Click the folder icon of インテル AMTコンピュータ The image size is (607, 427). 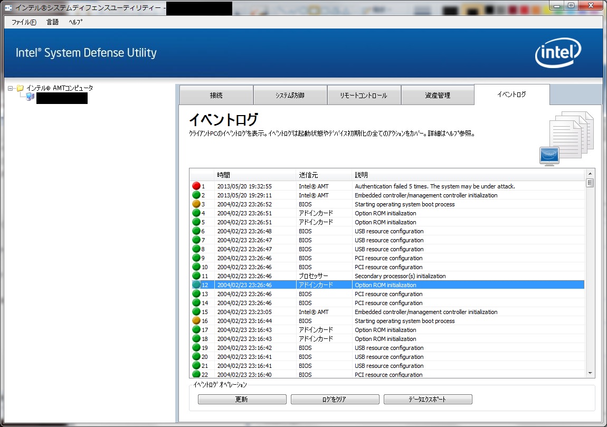tap(20, 88)
